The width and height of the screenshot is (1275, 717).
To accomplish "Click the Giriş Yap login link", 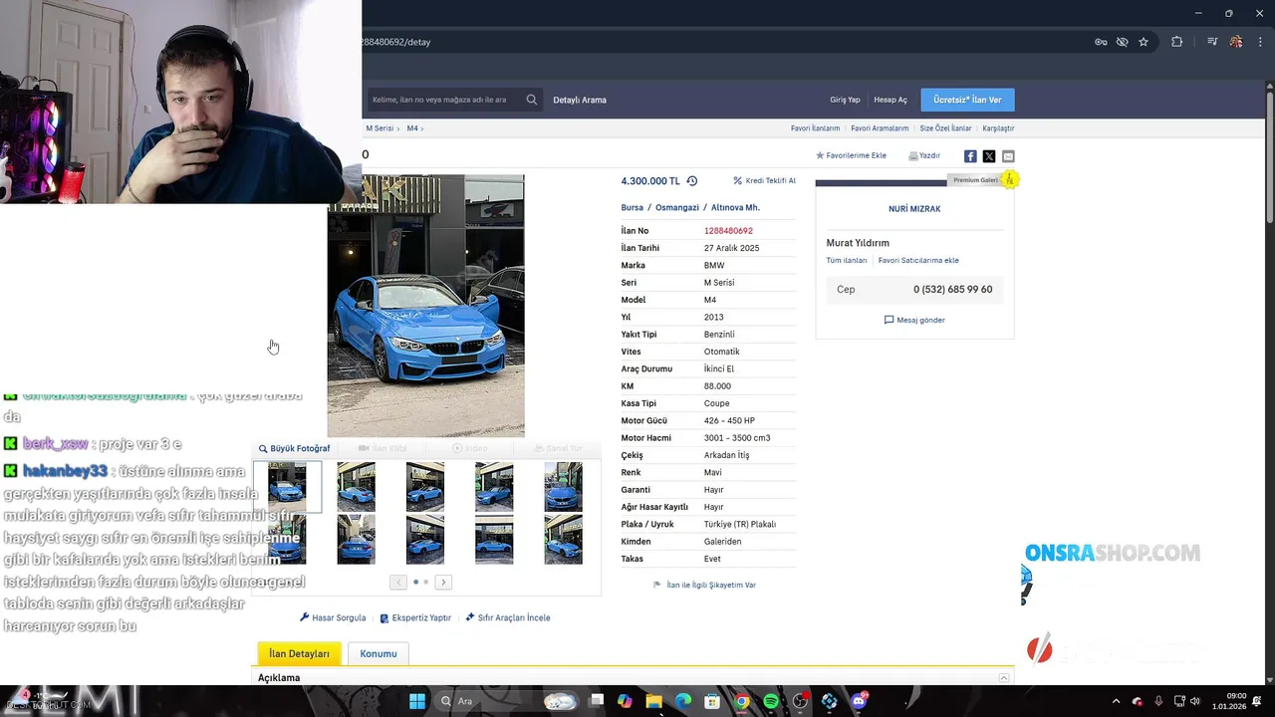I will coord(845,100).
